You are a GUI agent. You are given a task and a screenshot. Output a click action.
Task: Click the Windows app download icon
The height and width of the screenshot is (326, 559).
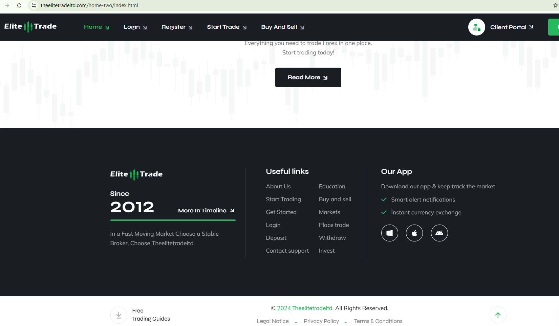coord(389,233)
